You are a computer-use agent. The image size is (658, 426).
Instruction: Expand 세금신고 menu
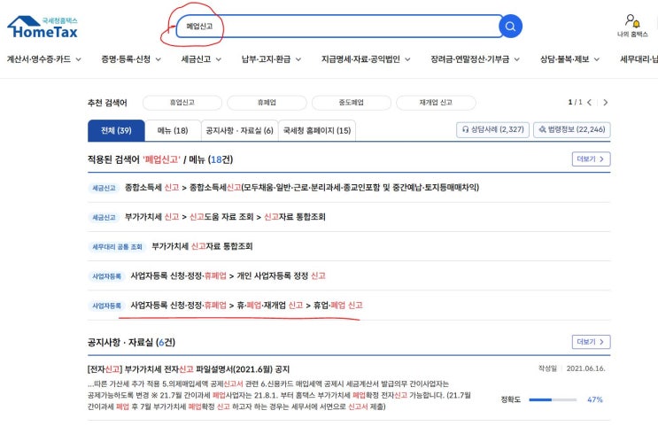201,59
